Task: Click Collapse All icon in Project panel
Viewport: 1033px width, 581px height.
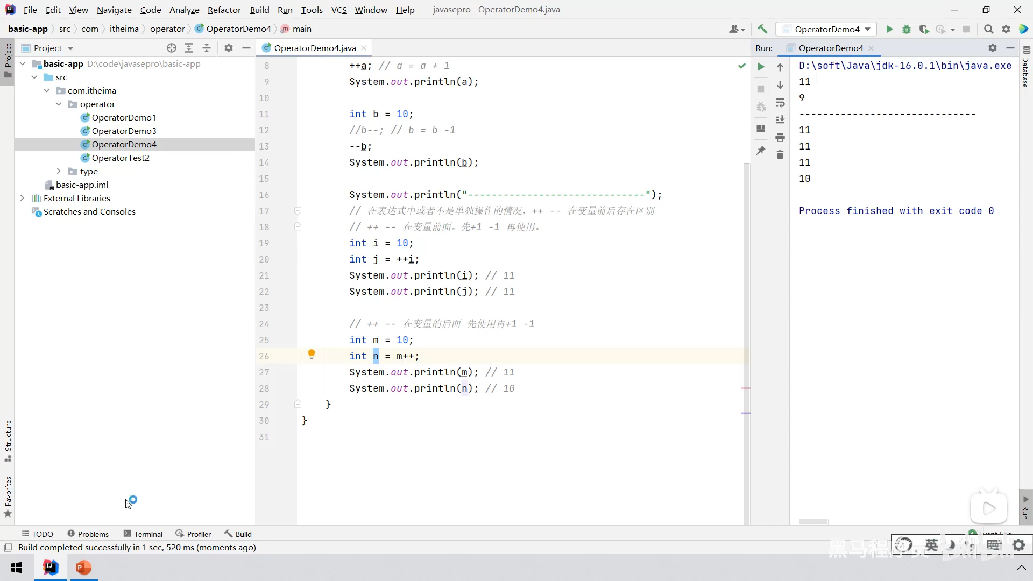Action: 207,48
